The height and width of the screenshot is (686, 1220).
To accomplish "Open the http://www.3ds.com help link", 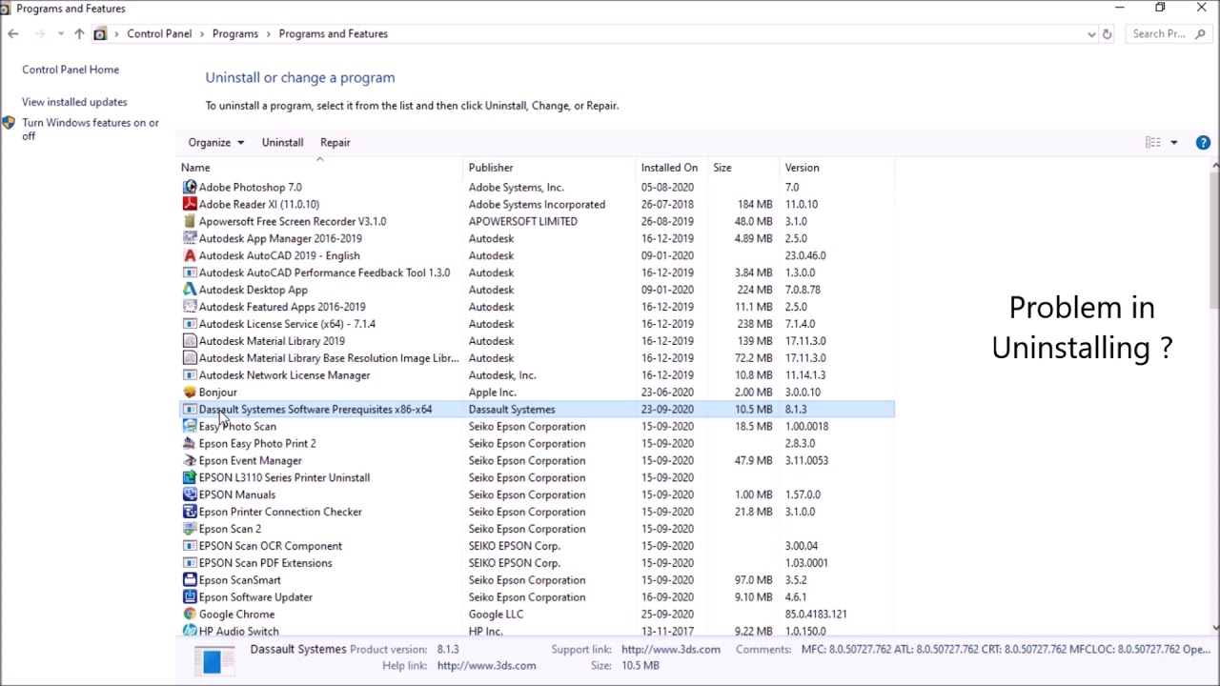I will [x=486, y=666].
